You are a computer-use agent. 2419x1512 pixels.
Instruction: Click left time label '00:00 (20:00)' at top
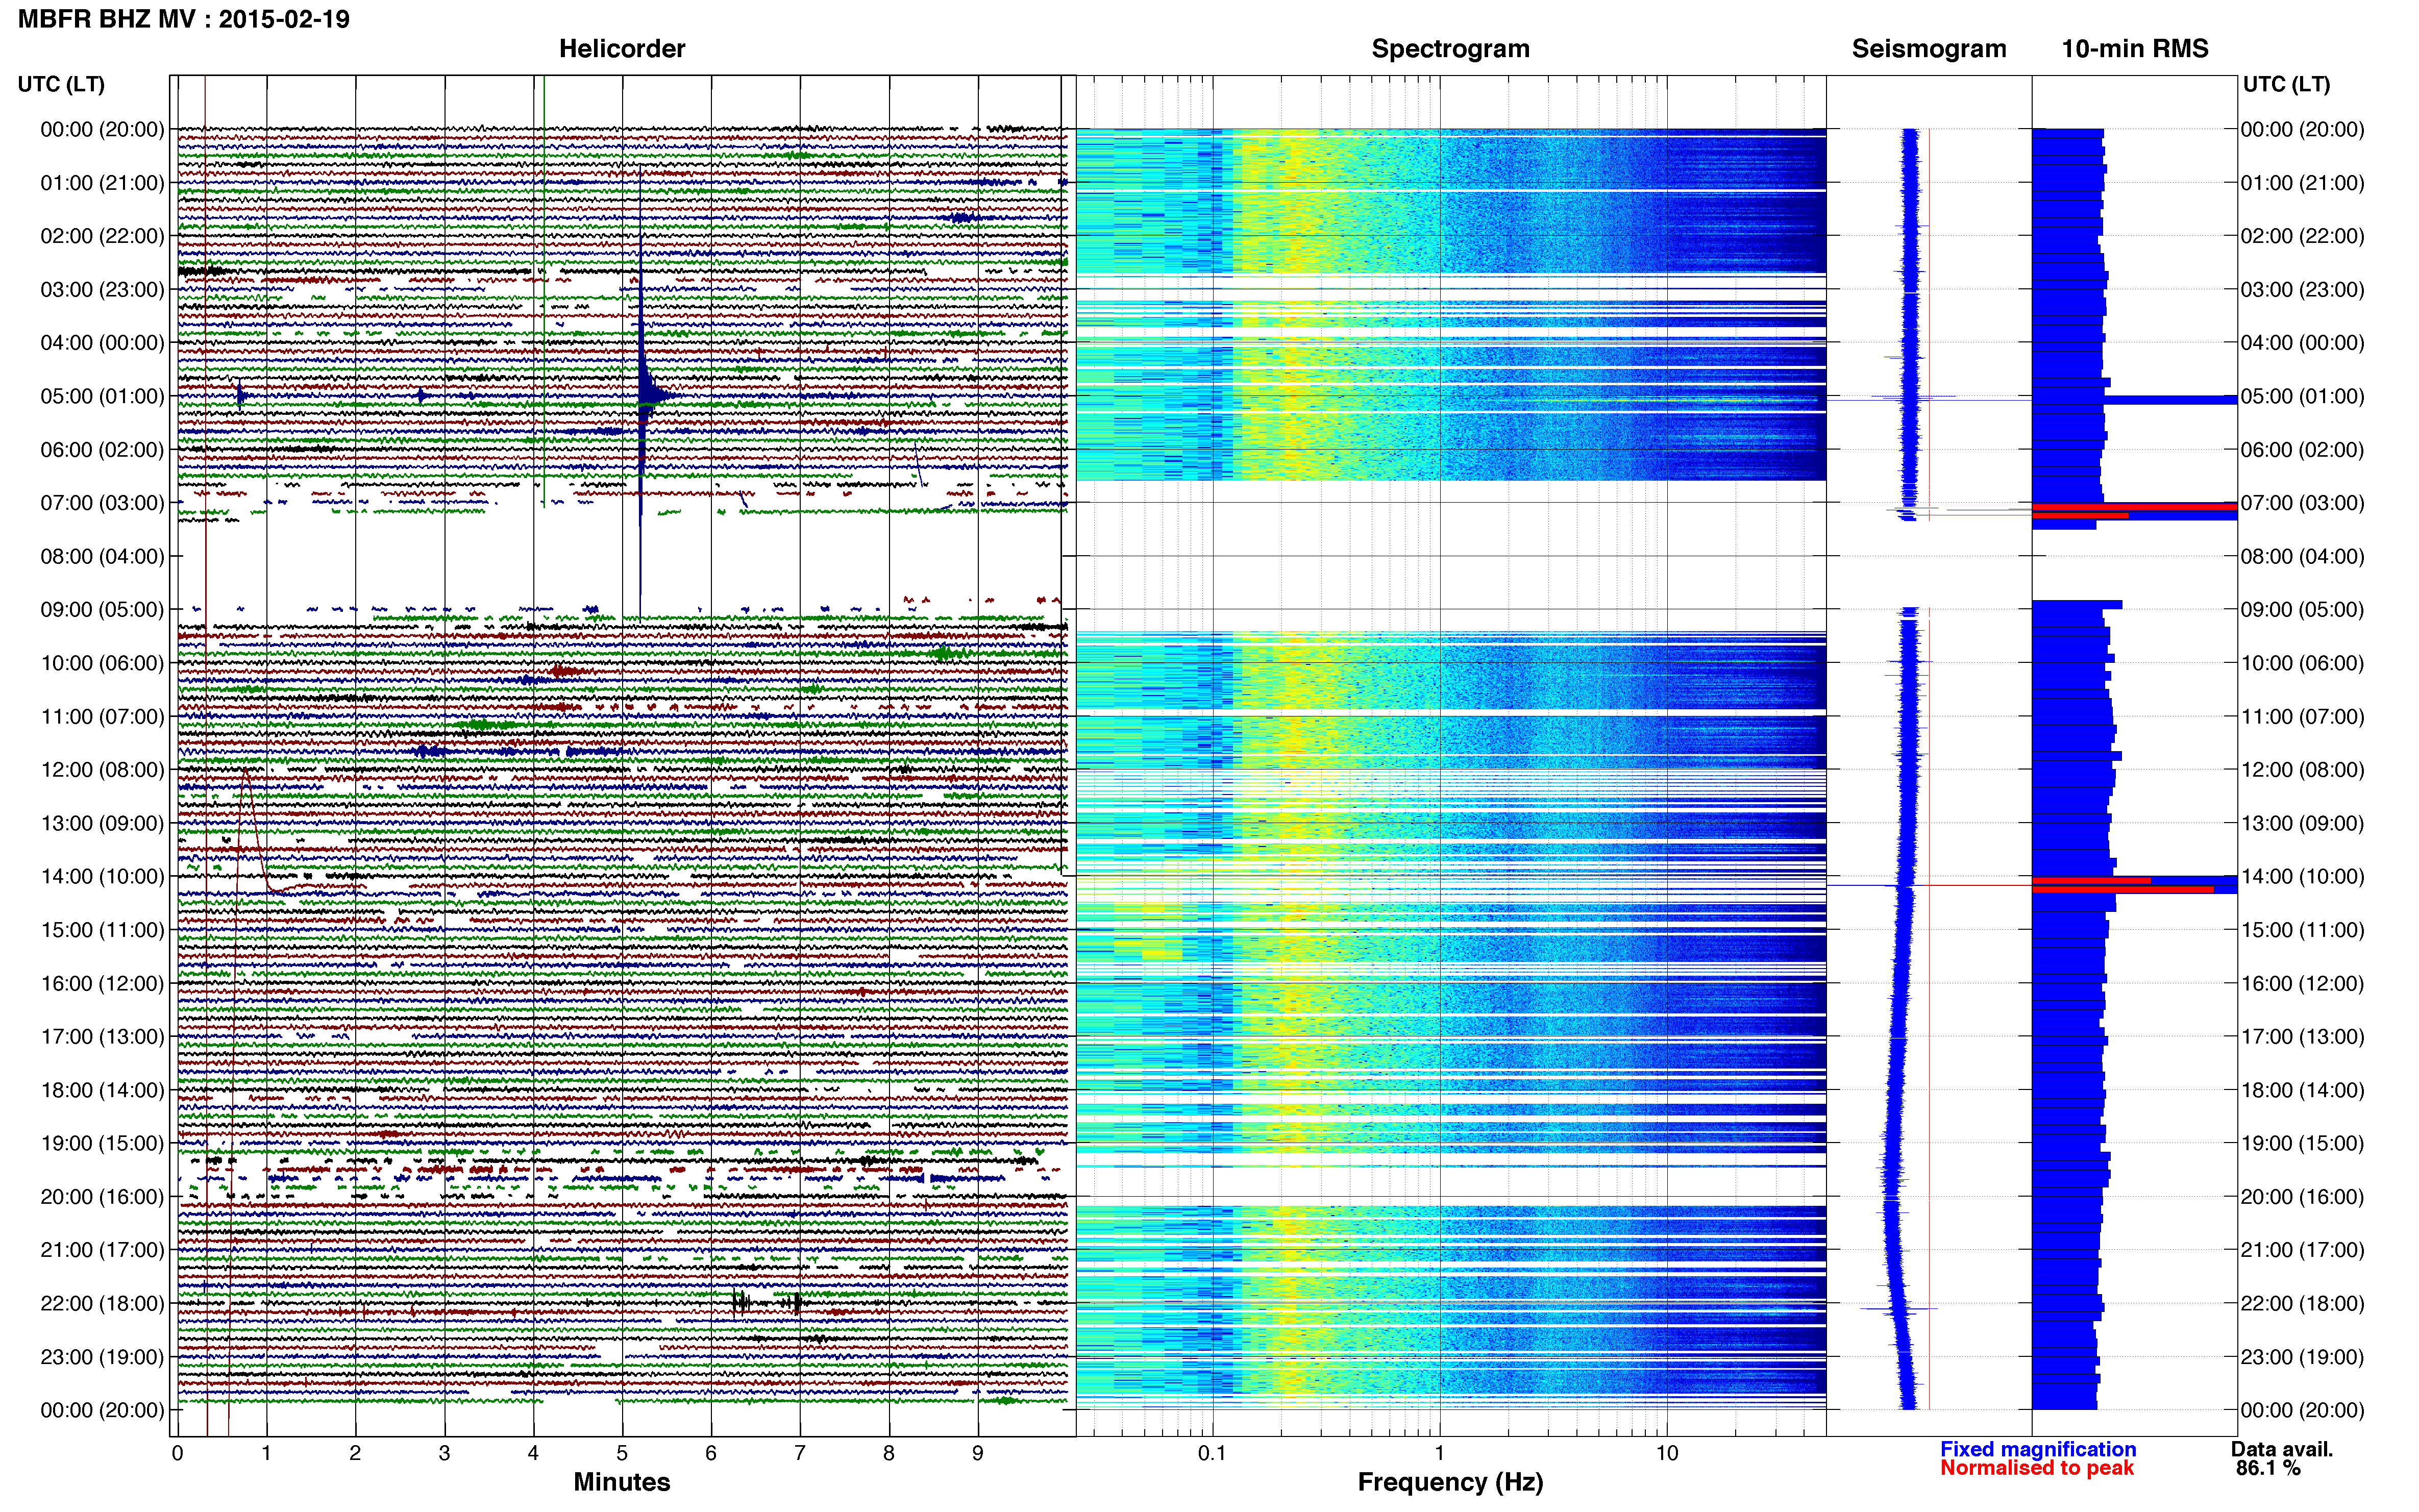[102, 129]
